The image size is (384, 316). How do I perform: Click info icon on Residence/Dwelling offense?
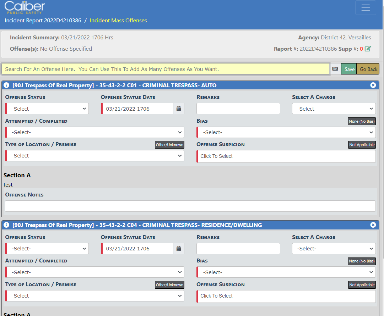tap(6, 225)
